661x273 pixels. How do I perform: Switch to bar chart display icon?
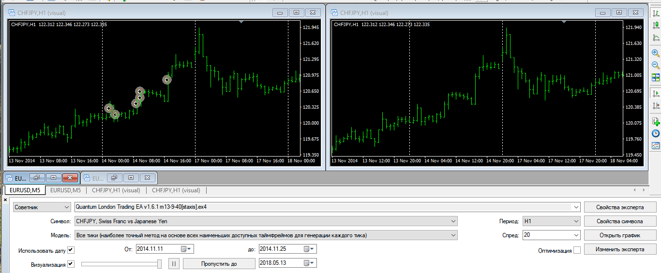[x=656, y=14]
